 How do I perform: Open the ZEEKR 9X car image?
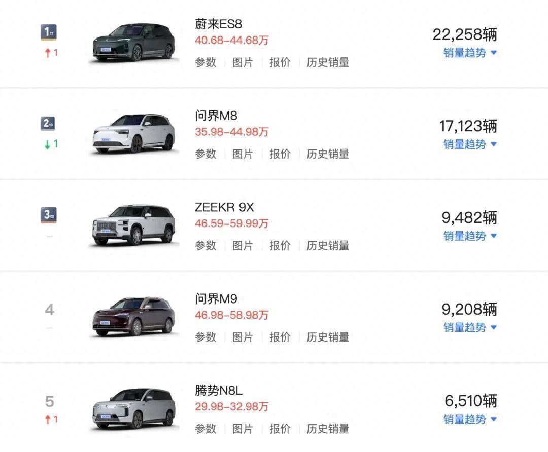click(133, 225)
